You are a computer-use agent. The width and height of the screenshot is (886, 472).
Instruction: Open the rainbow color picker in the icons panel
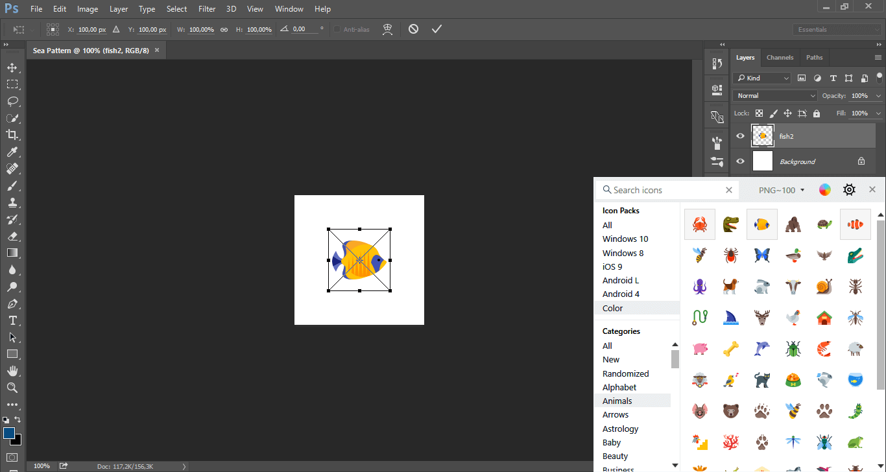click(824, 189)
